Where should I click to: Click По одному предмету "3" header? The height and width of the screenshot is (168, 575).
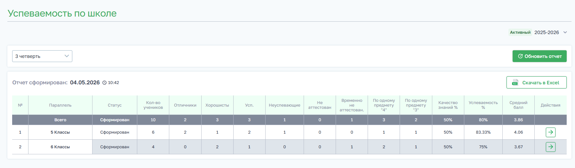pyautogui.click(x=416, y=105)
